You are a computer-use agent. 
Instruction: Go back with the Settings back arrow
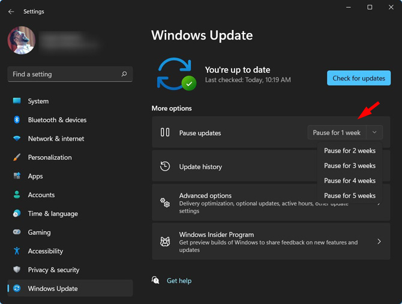coord(11,11)
